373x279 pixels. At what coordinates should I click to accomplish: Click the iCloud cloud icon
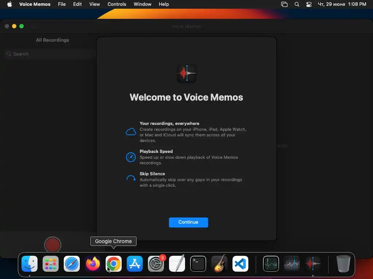[x=131, y=132]
